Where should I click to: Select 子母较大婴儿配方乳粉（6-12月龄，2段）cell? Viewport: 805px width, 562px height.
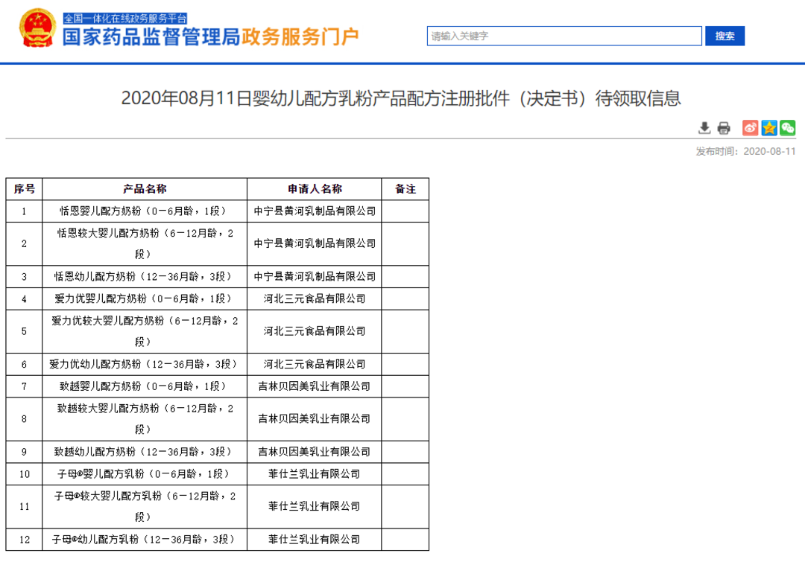(145, 507)
